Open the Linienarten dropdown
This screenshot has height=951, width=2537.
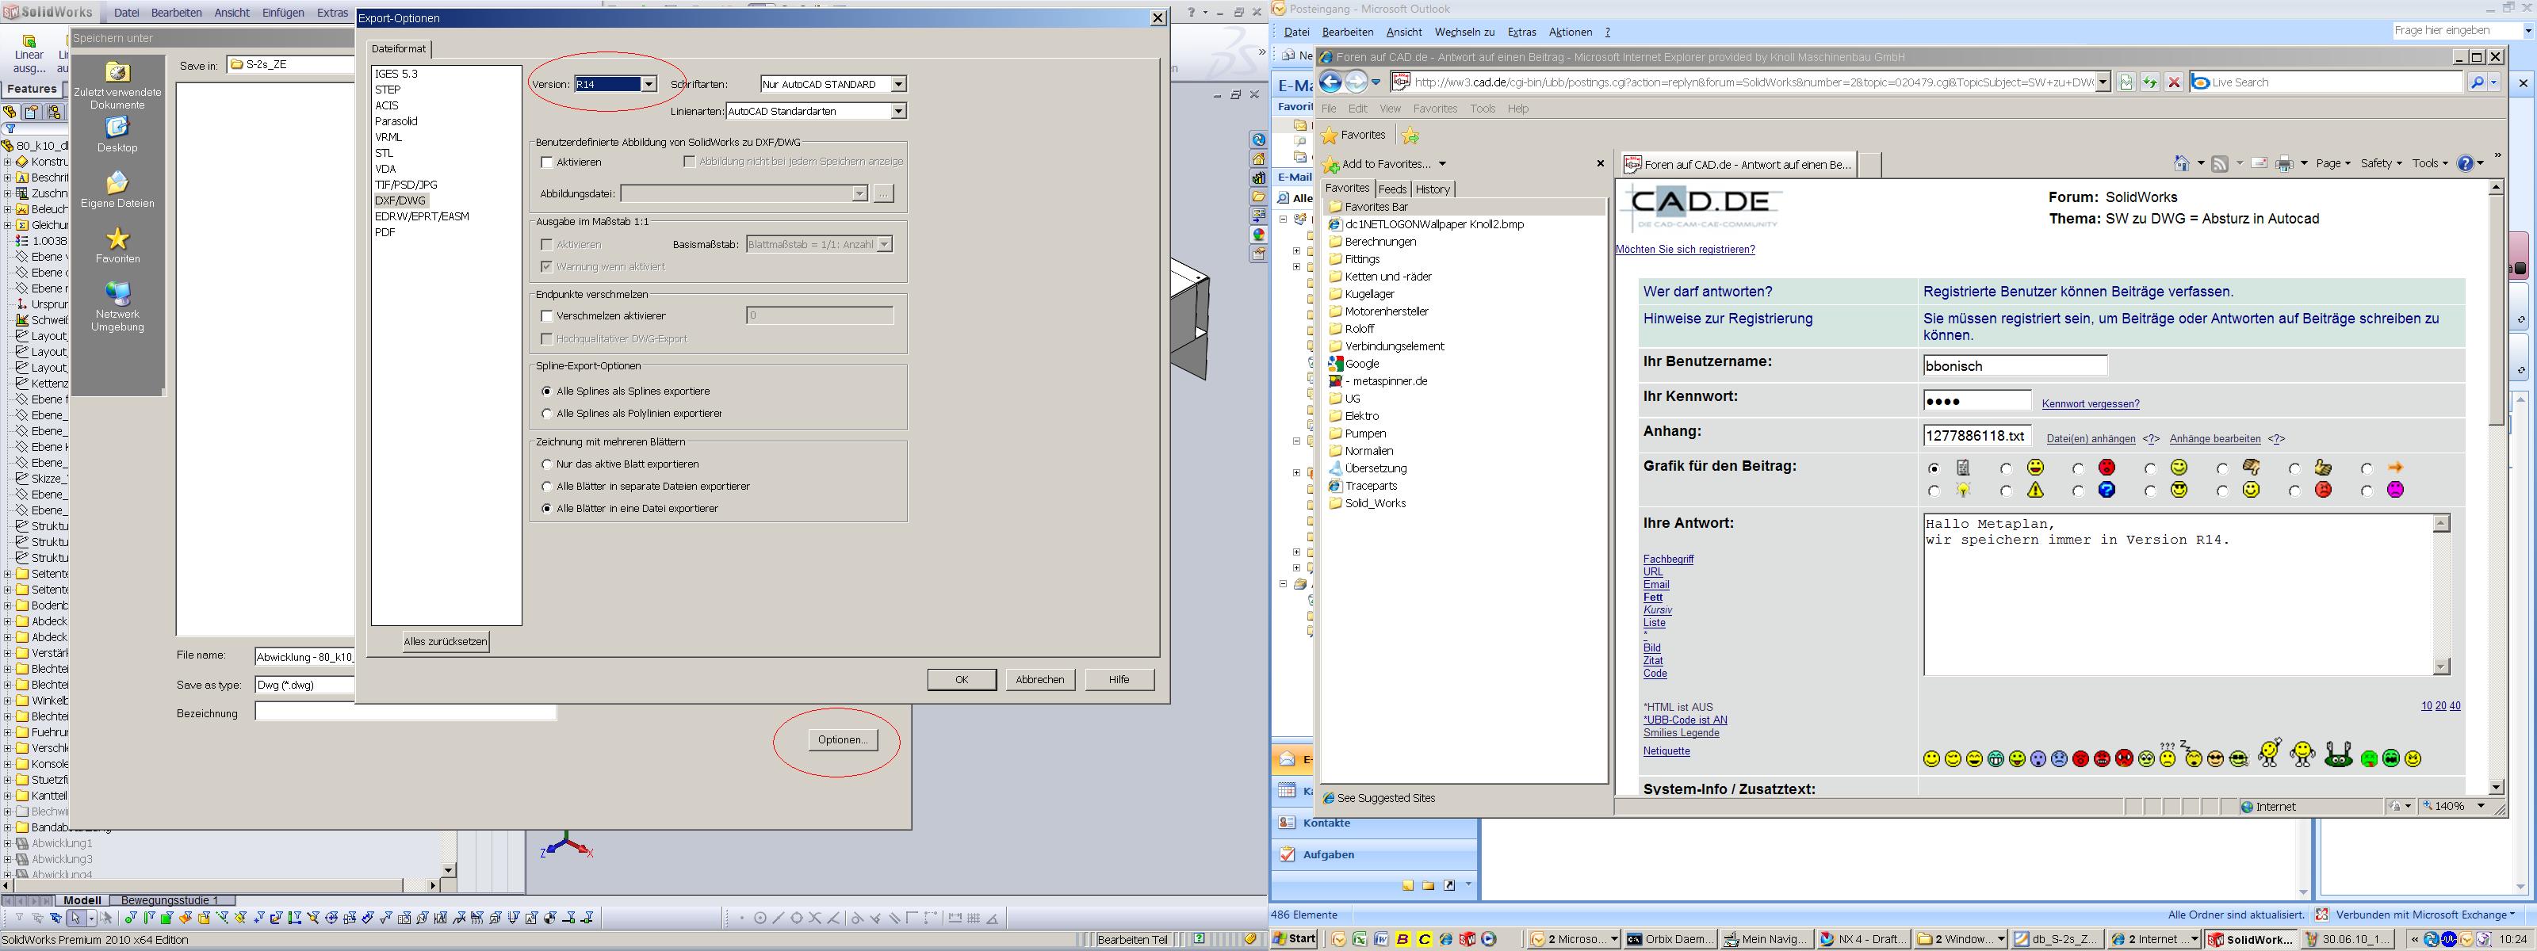(897, 111)
